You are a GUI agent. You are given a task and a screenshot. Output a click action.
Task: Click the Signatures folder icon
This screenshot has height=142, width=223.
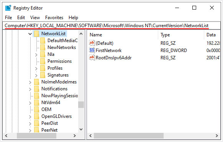pos(43,75)
